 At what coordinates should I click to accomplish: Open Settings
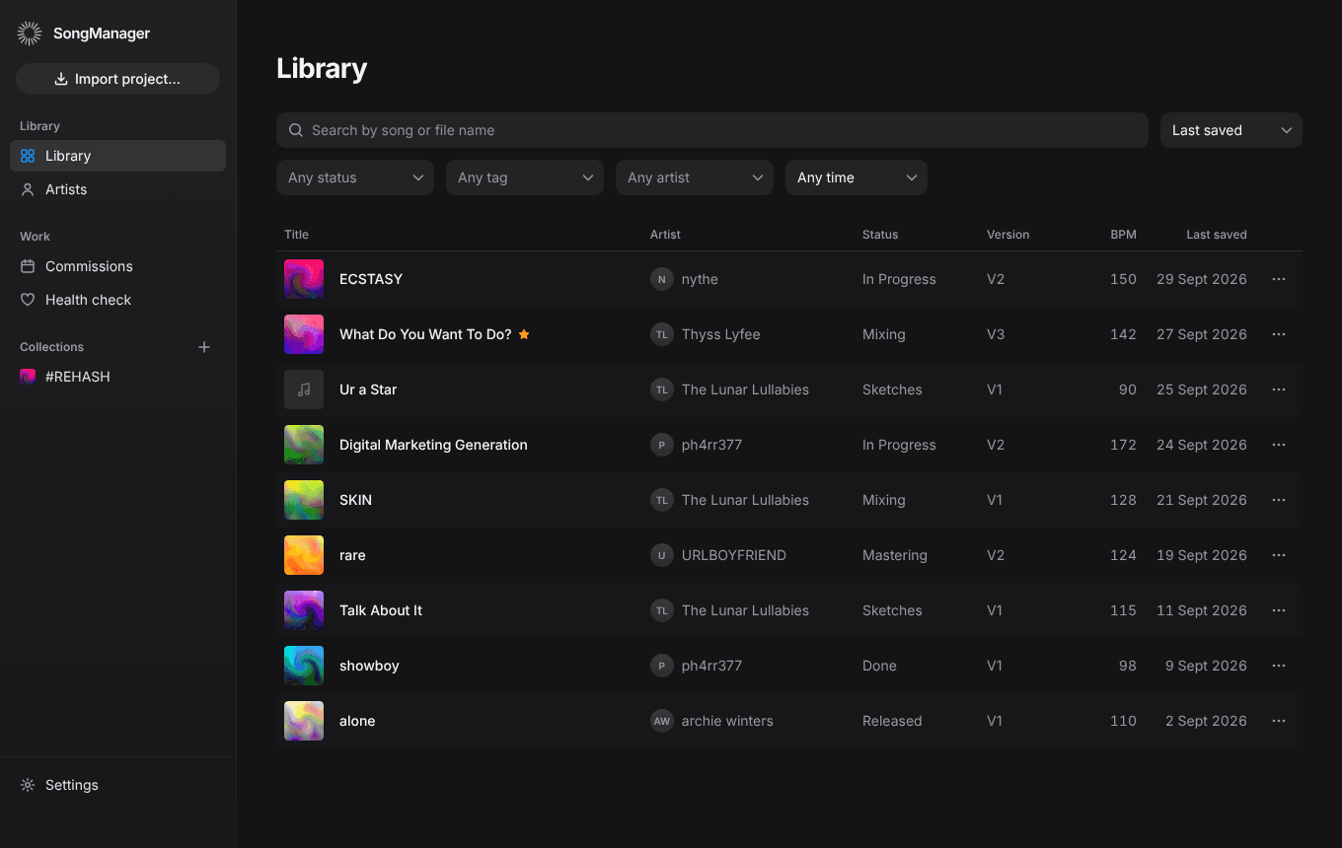(x=117, y=785)
